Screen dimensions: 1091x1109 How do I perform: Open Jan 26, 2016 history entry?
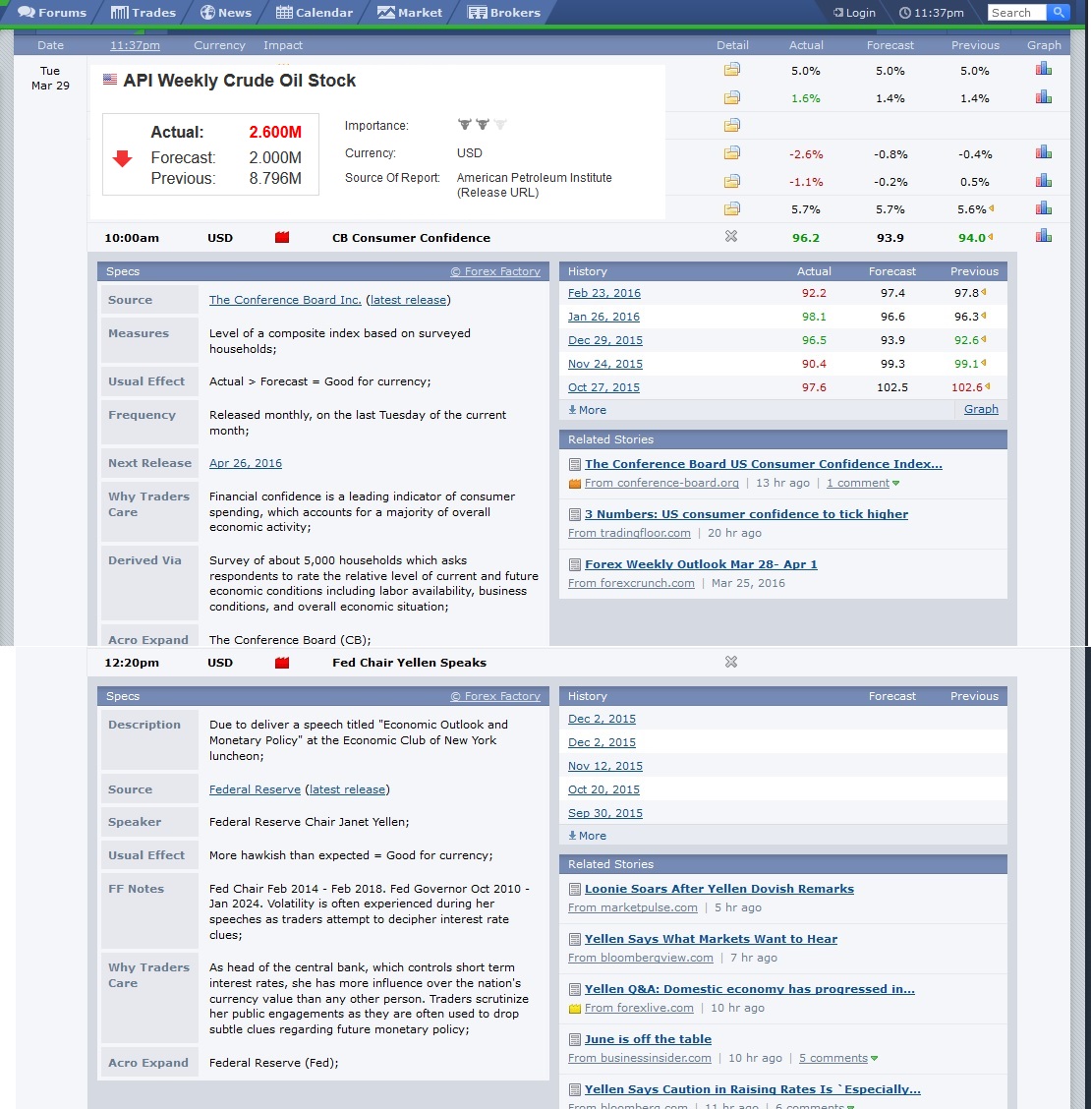603,317
